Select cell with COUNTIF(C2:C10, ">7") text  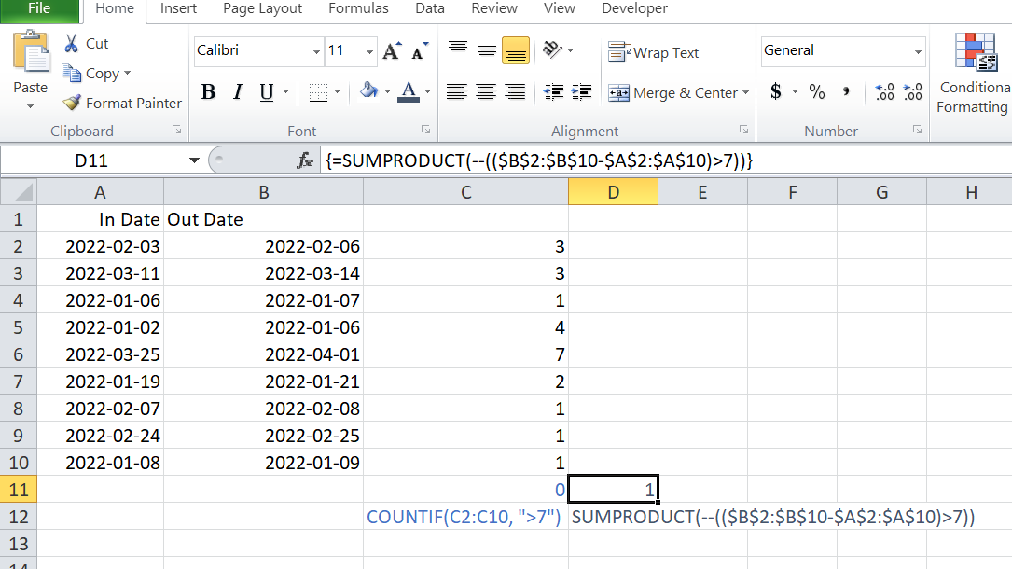tap(464, 517)
